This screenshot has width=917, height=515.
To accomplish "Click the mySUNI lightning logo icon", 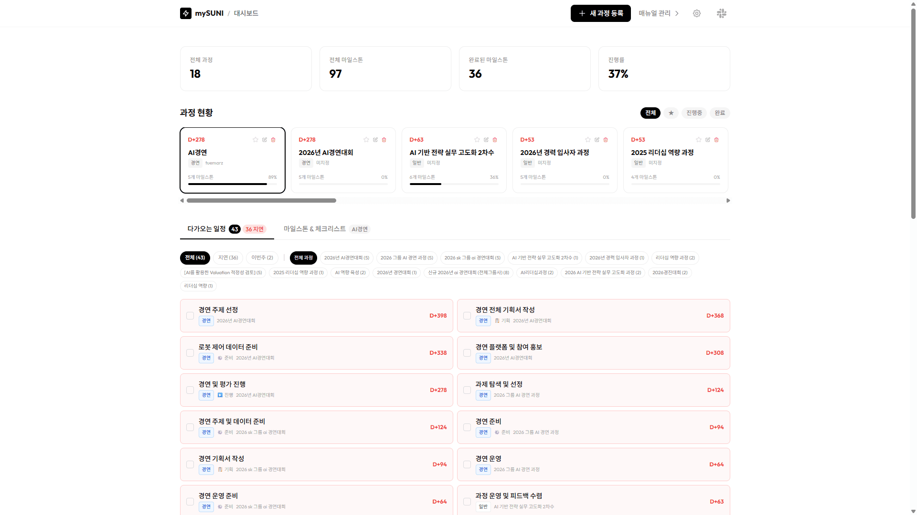I will tap(186, 13).
